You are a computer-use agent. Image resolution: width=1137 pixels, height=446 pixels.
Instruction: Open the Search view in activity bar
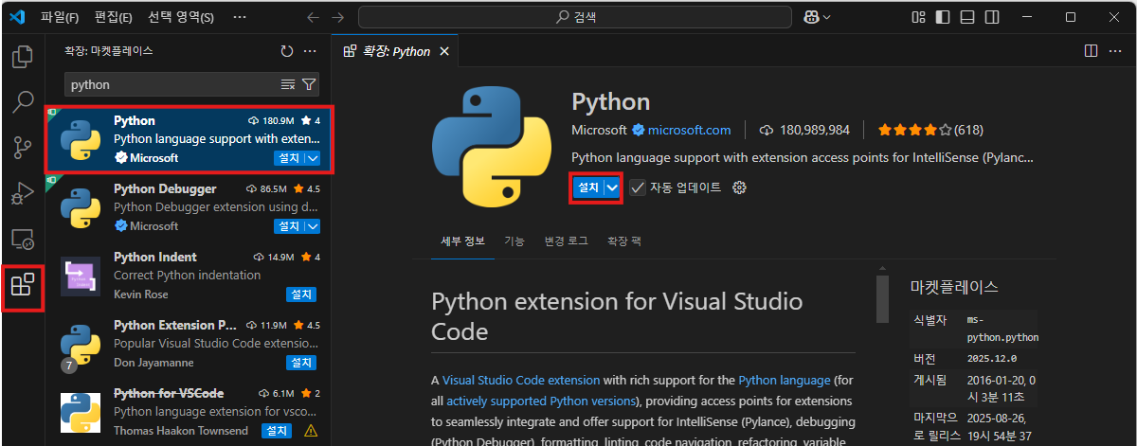point(22,101)
